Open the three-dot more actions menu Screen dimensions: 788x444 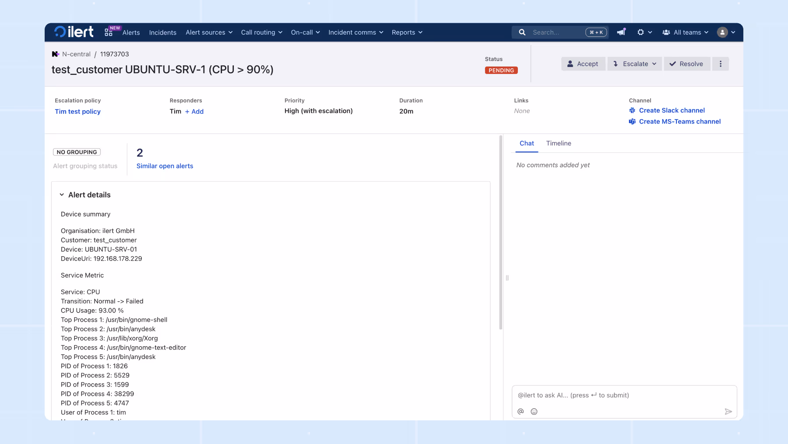tap(720, 64)
